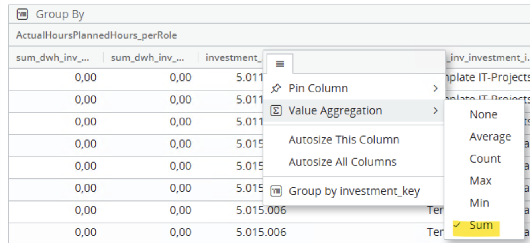Choose Autosize All Columns

point(342,162)
